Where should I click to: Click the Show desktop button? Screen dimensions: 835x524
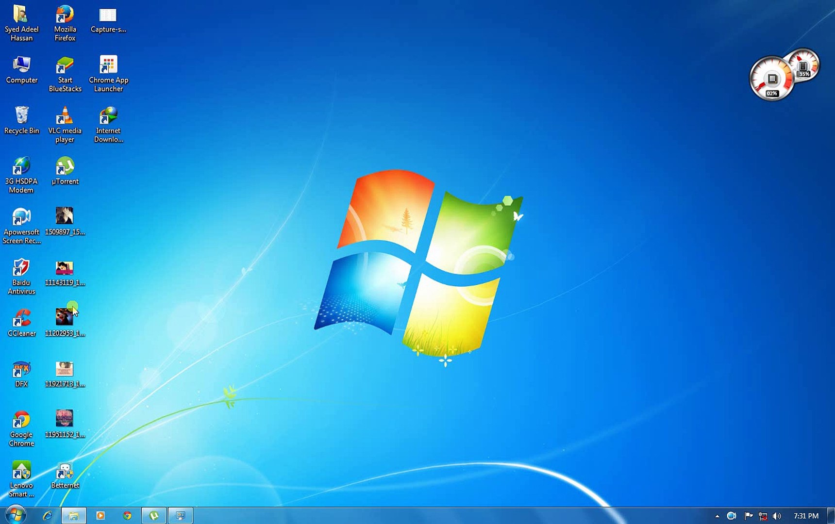(x=831, y=515)
